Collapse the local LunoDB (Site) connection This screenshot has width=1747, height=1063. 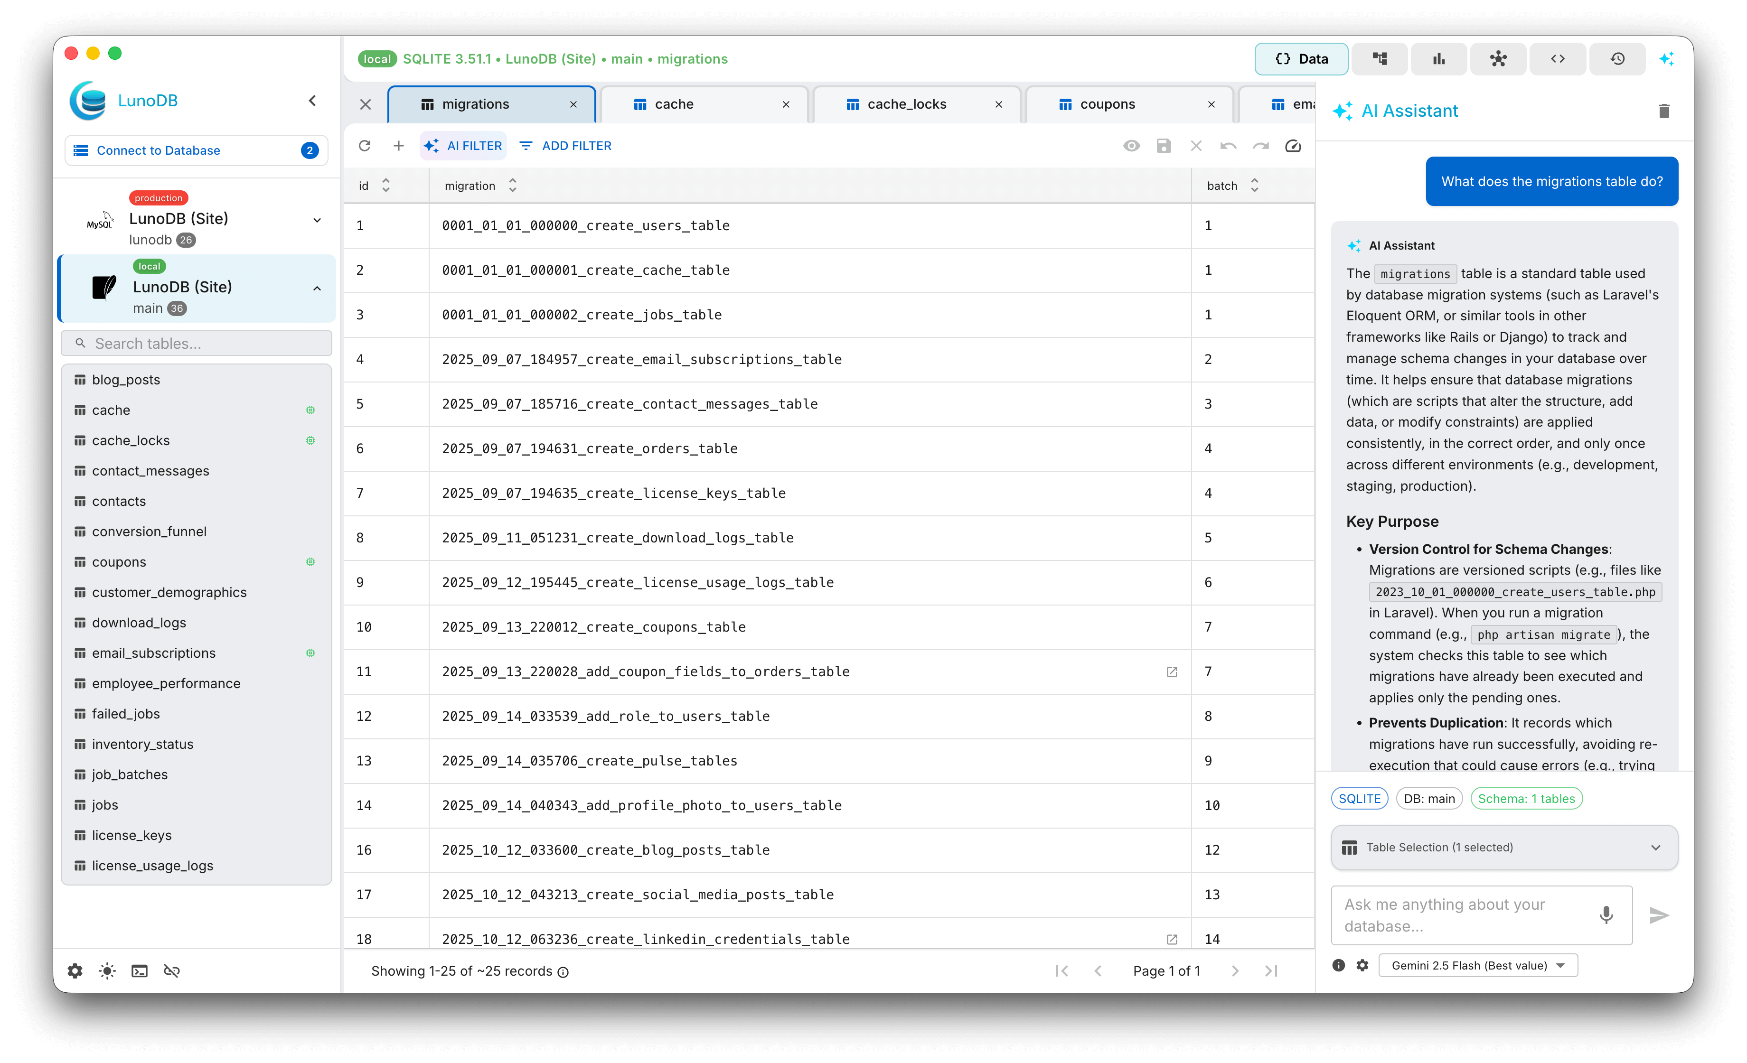pyautogui.click(x=316, y=289)
